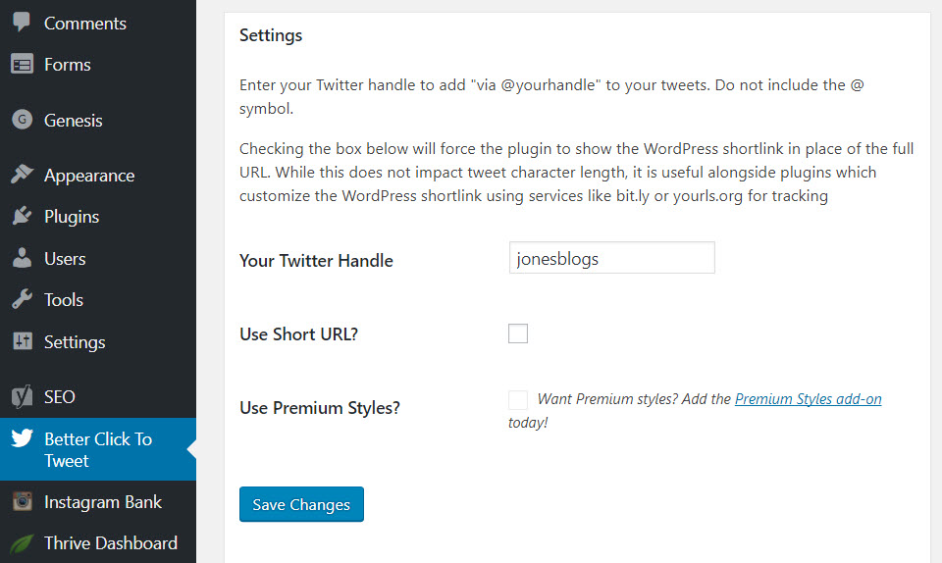942x563 pixels.
Task: Click the Genesis circle G icon
Action: pyautogui.click(x=22, y=121)
